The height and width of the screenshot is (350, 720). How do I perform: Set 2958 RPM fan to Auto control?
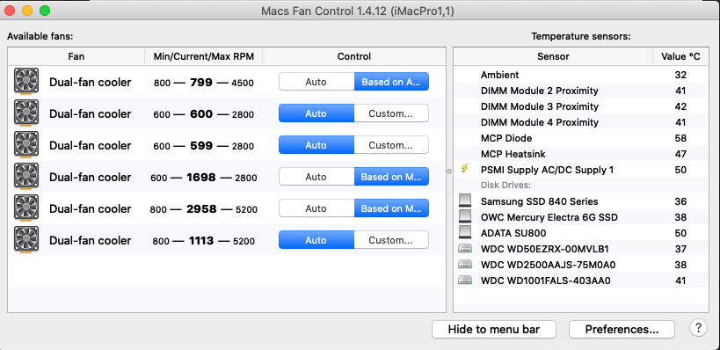tap(316, 208)
